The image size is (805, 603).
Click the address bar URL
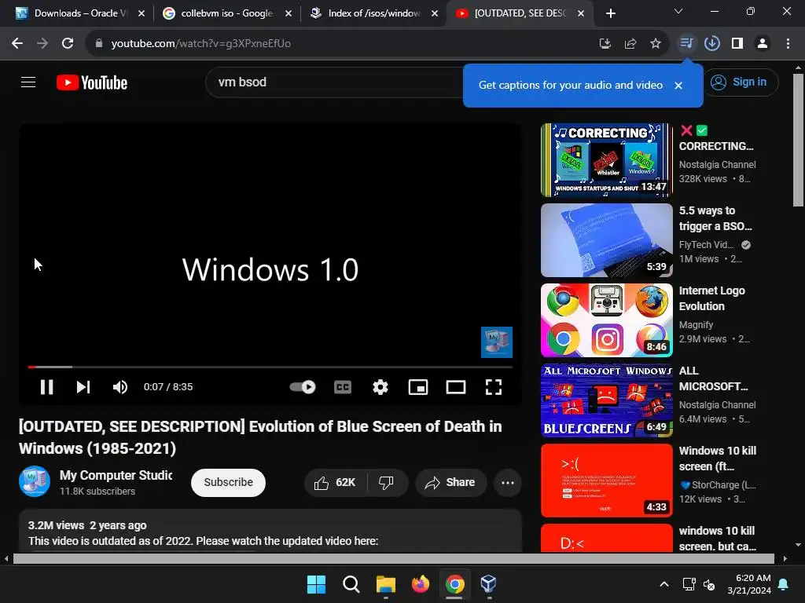pyautogui.click(x=200, y=44)
